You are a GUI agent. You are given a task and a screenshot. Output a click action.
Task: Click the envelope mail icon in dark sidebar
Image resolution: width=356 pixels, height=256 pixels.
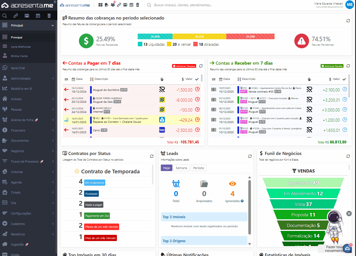click(27, 16)
